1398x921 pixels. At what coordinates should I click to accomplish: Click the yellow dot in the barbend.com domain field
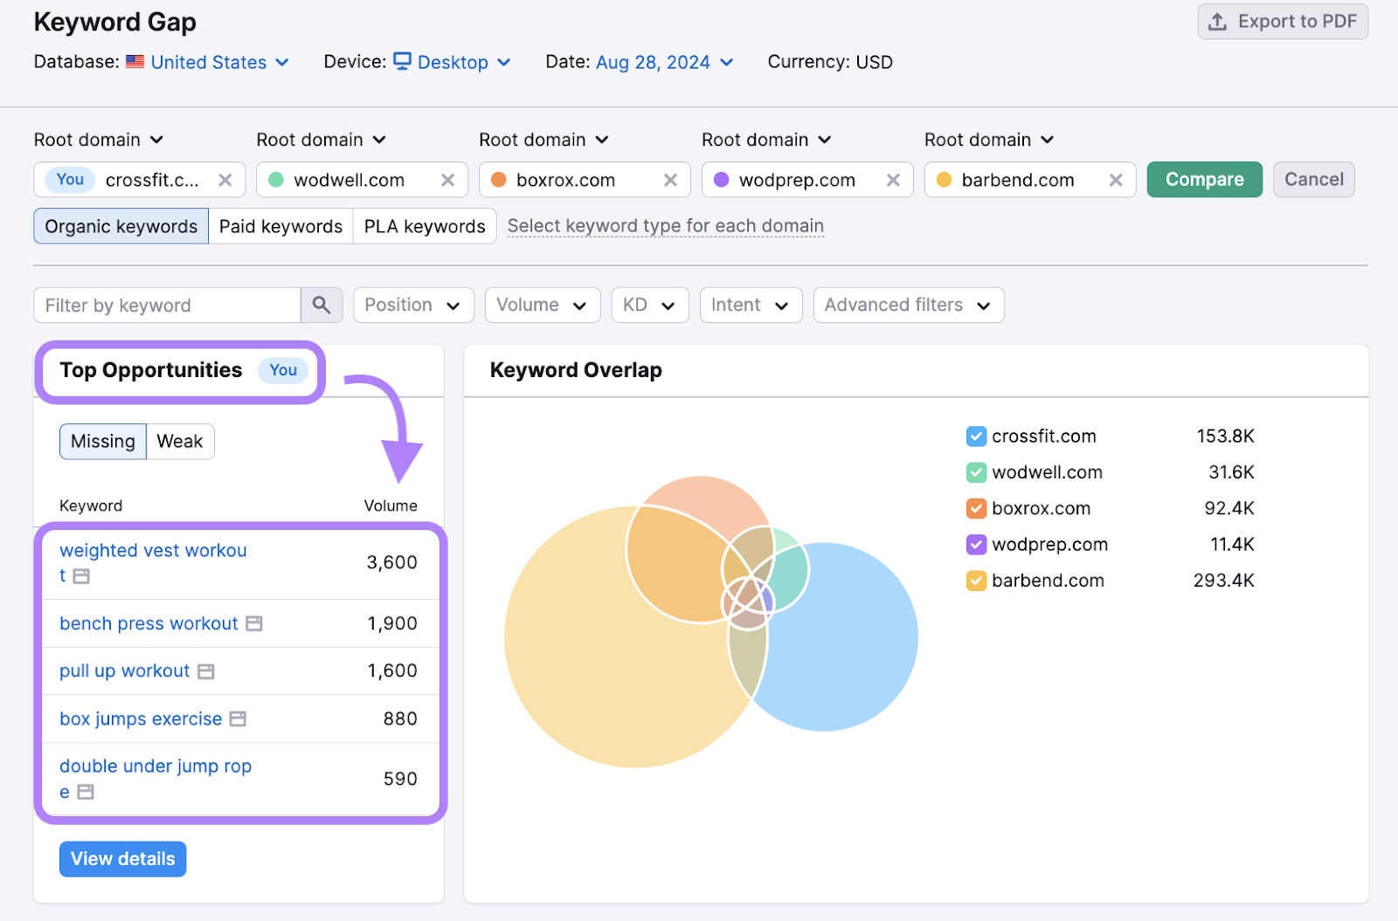click(945, 180)
